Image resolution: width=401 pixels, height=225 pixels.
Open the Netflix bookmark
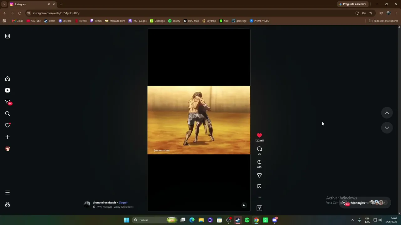click(81, 21)
